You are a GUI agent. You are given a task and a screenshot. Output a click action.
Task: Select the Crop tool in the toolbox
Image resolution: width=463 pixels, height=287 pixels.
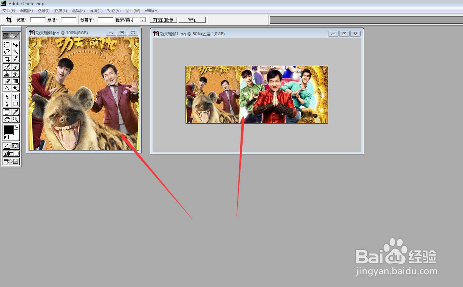7,59
